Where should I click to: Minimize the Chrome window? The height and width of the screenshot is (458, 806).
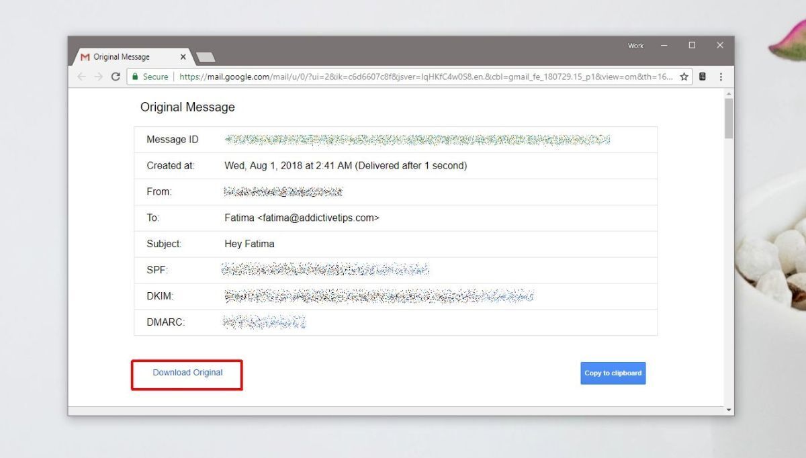pos(664,46)
